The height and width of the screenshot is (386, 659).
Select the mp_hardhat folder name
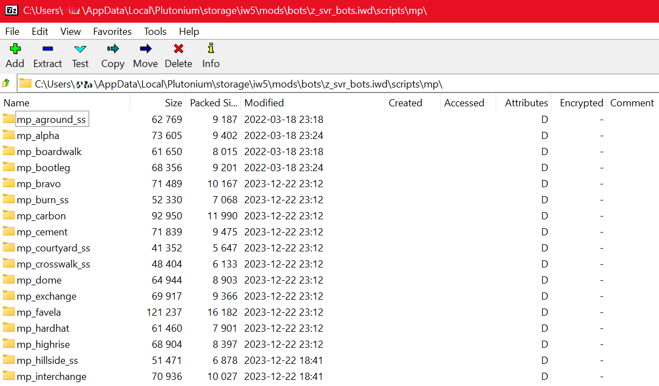tap(43, 328)
